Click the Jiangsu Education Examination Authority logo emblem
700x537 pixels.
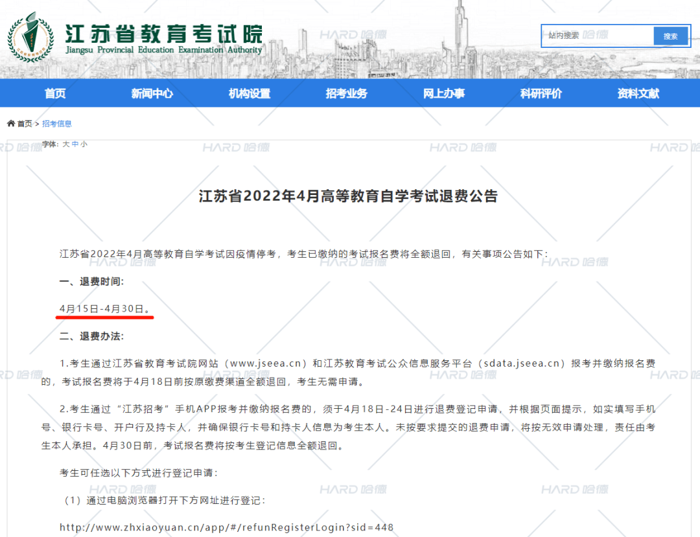point(30,37)
